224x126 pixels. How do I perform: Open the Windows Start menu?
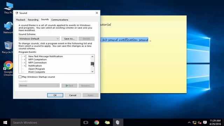click(x=5, y=122)
